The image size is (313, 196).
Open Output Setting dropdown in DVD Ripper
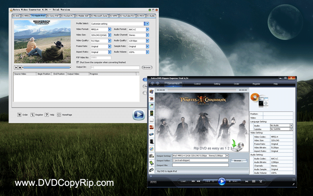coord(227,156)
